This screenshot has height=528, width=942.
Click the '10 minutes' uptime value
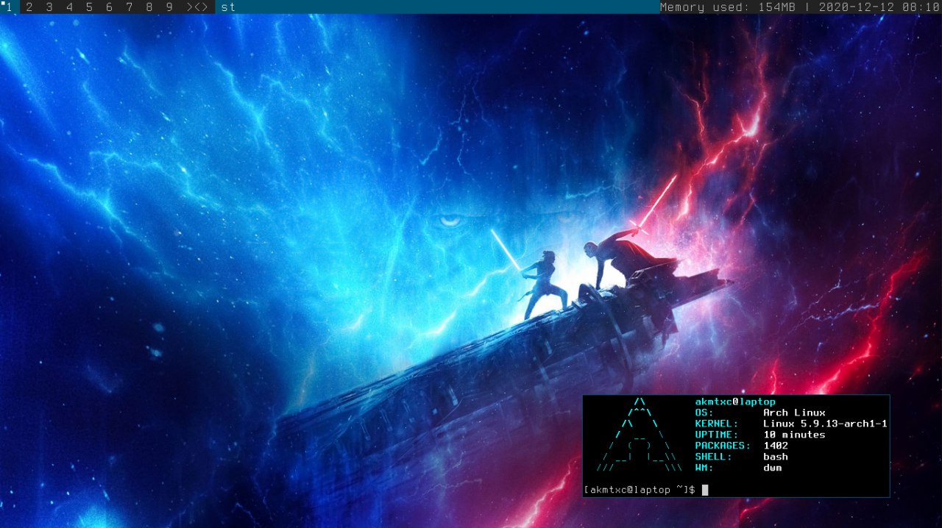tap(794, 435)
